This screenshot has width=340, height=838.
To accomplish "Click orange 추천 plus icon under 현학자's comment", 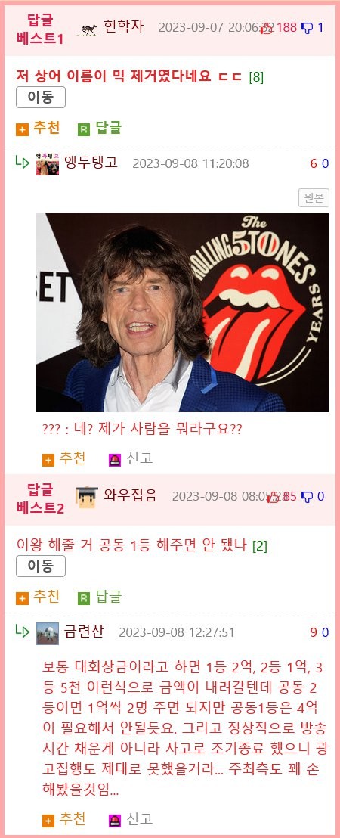I will 22,129.
